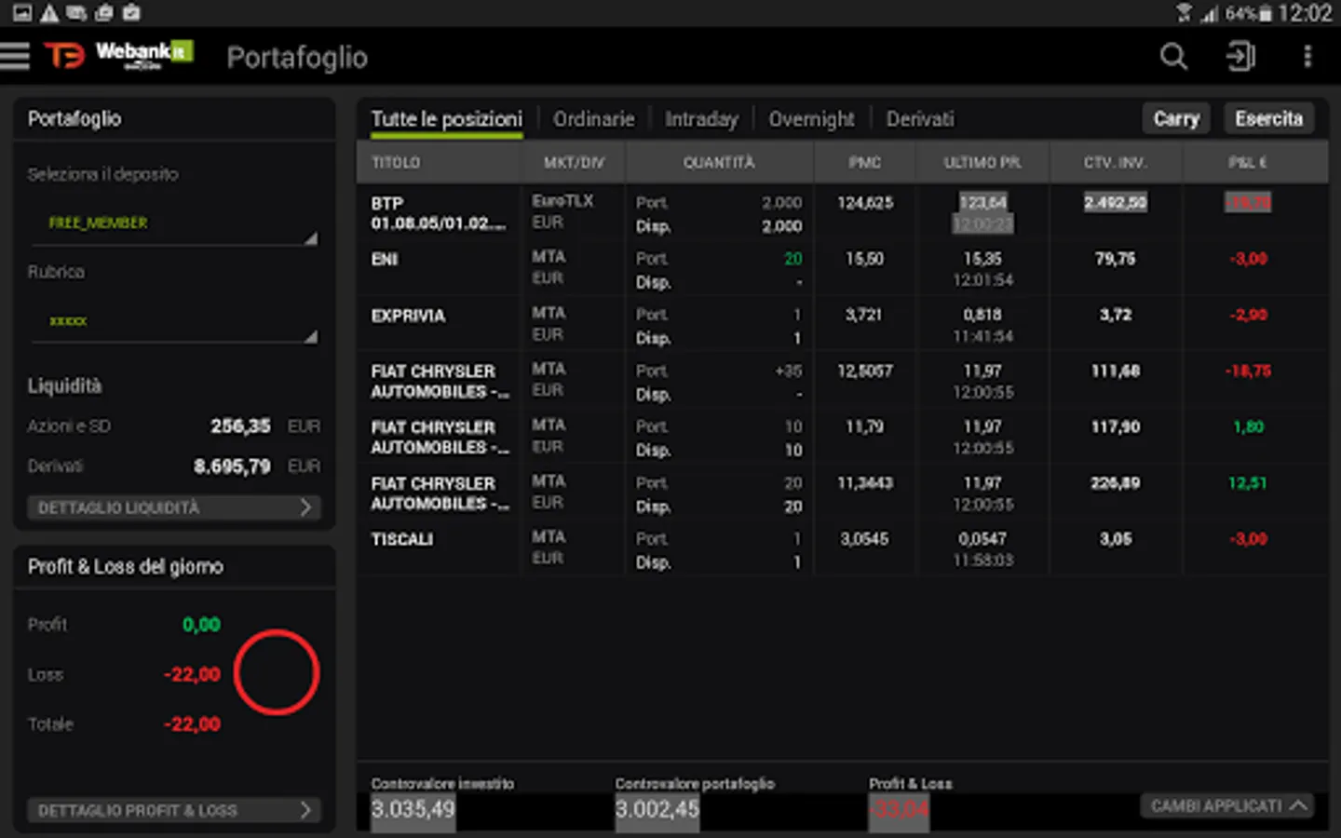
Task: Click the TISCALI last price 0,0547
Action: click(x=982, y=538)
